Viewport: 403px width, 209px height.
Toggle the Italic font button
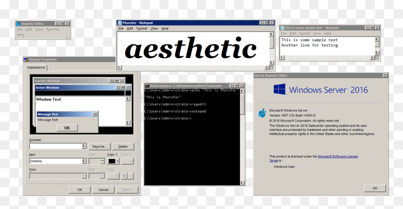(x=131, y=176)
